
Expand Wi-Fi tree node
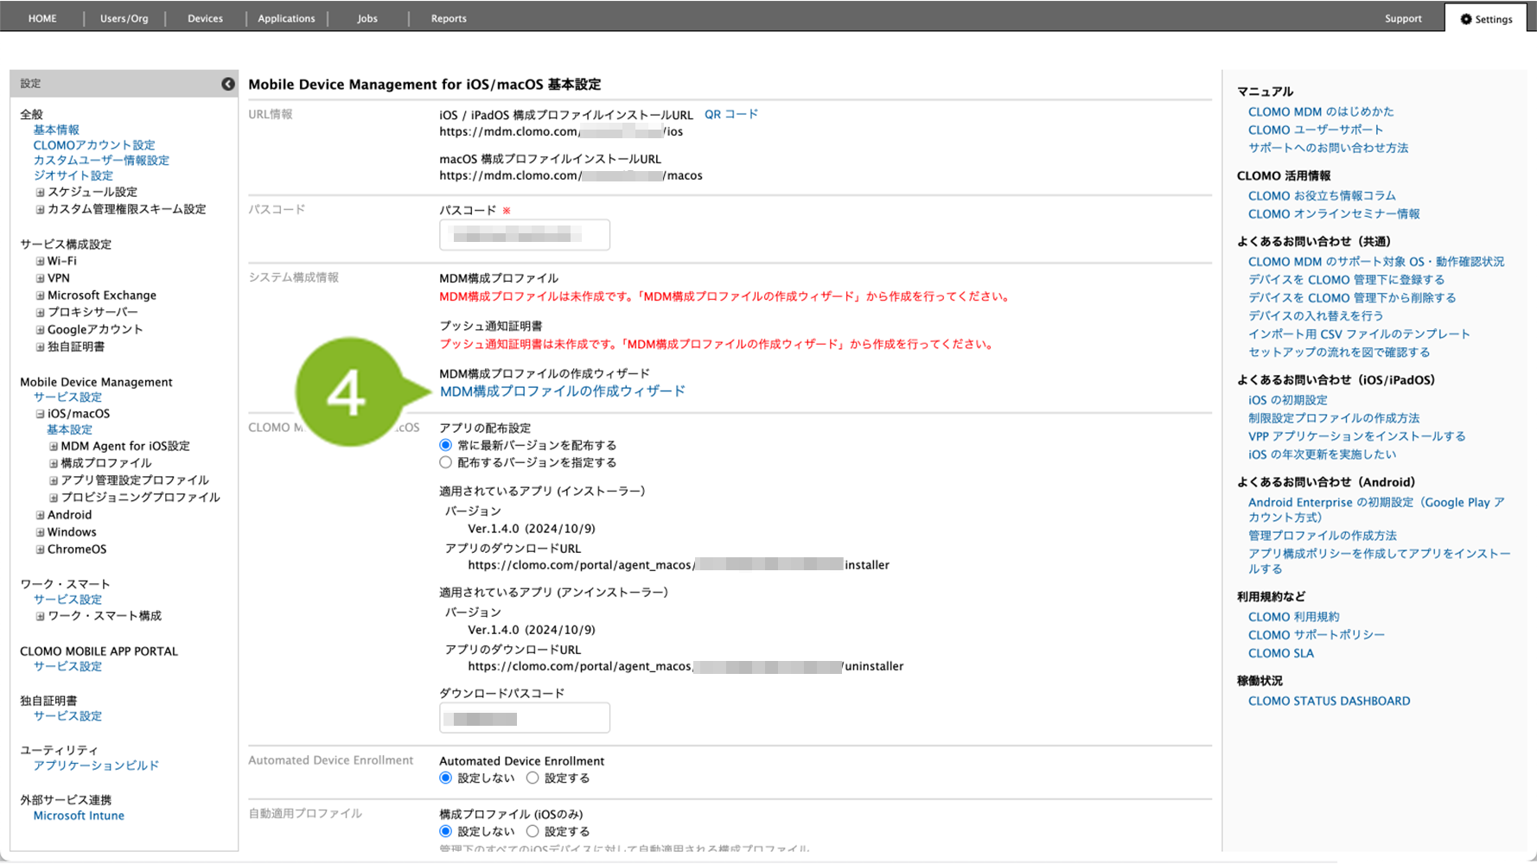tap(40, 261)
